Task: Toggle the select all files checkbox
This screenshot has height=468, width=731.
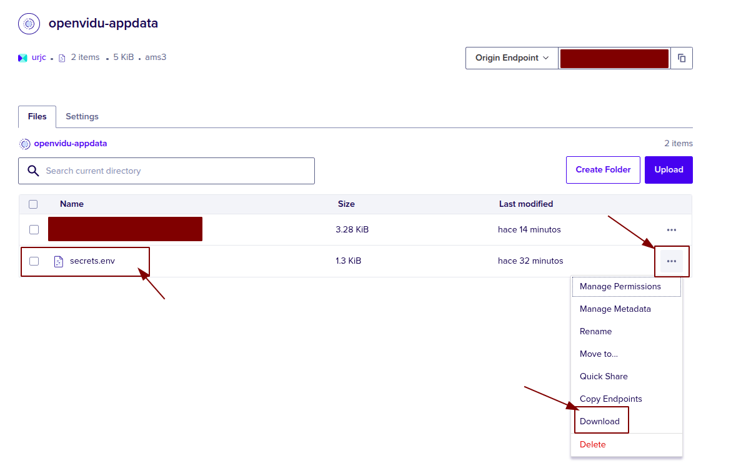Action: click(34, 204)
